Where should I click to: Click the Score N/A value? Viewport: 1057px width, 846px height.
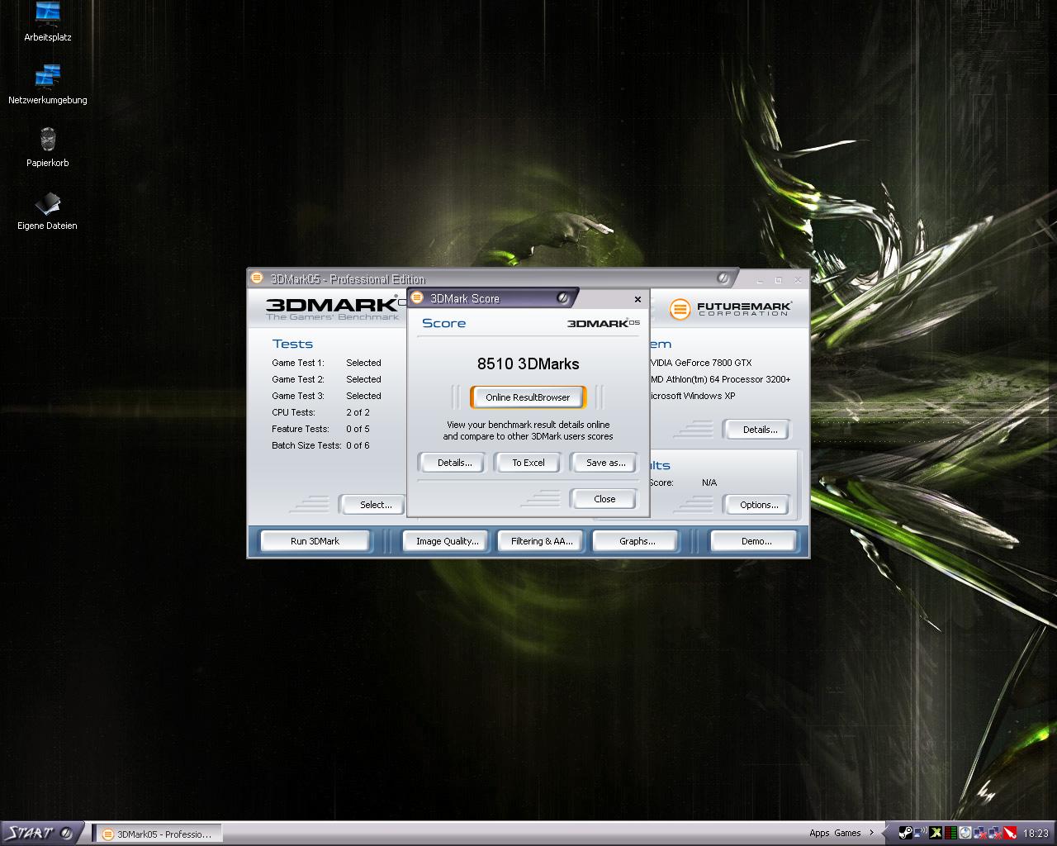point(709,482)
